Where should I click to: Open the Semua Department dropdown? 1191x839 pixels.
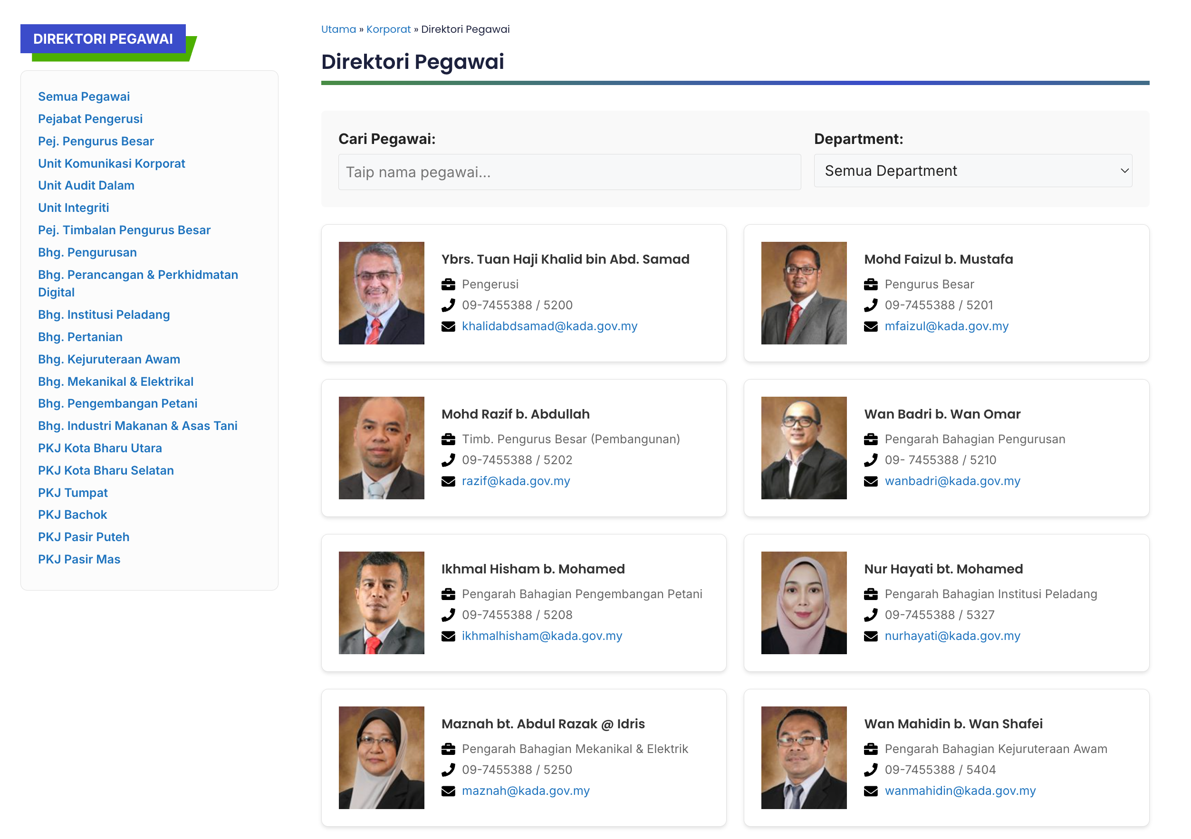click(972, 171)
